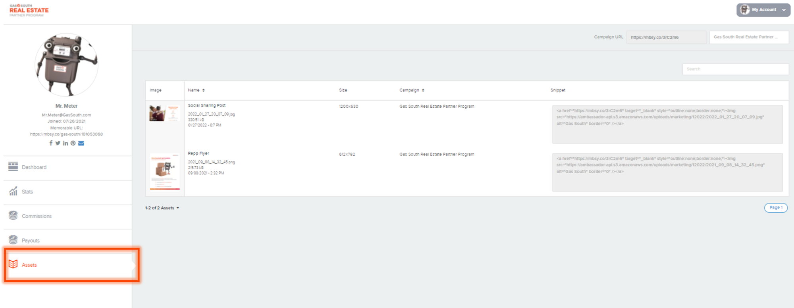Click the 2021_09_08_14_32_45.png file name
The width and height of the screenshot is (794, 308).
211,162
